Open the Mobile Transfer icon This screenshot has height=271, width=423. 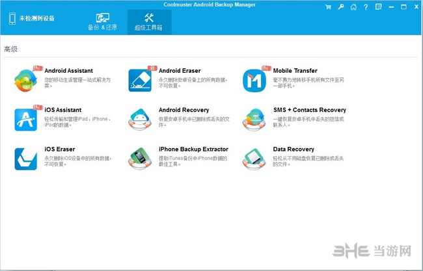[254, 81]
